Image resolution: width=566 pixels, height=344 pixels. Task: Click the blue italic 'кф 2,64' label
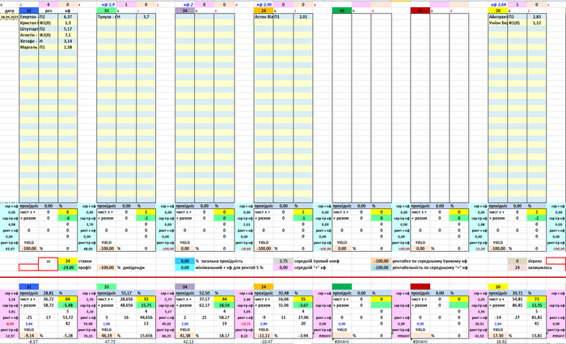[x=499, y=5]
